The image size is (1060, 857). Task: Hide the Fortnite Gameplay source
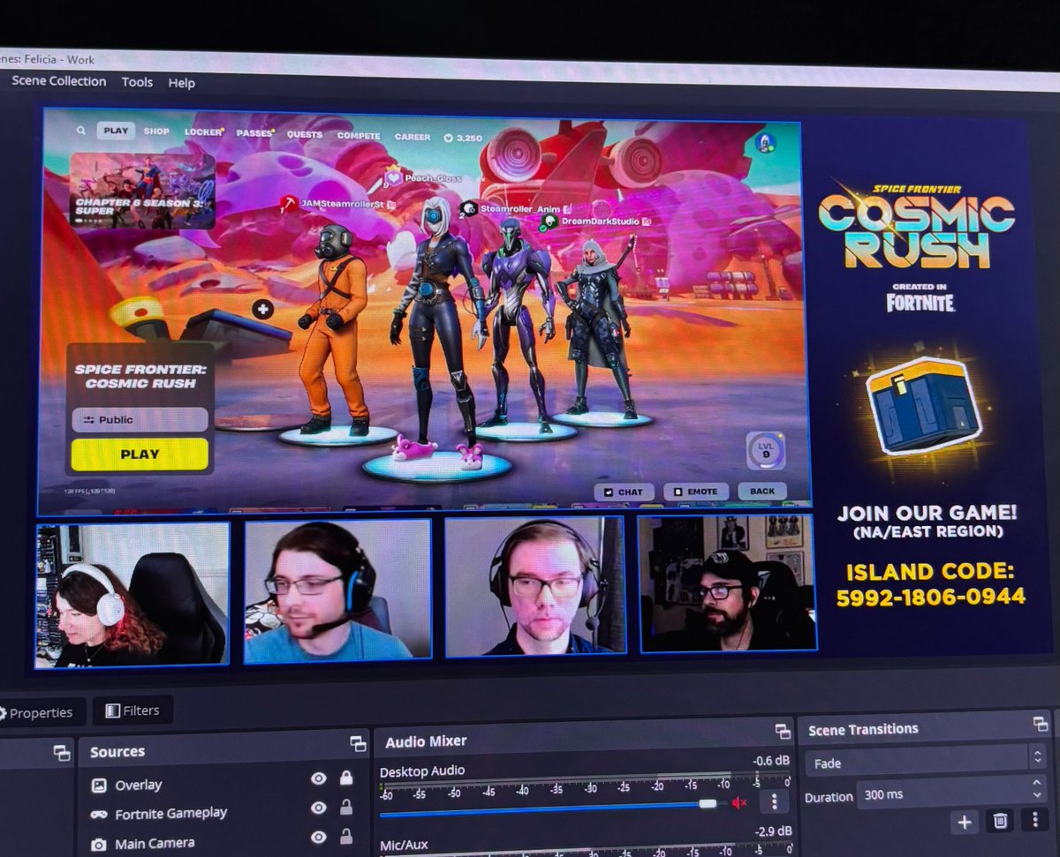click(319, 808)
